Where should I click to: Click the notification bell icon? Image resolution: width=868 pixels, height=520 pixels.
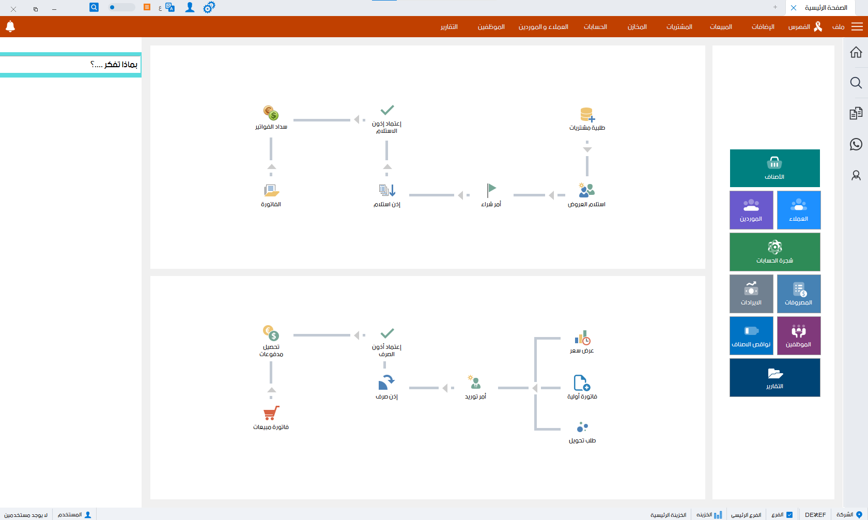pos(10,26)
